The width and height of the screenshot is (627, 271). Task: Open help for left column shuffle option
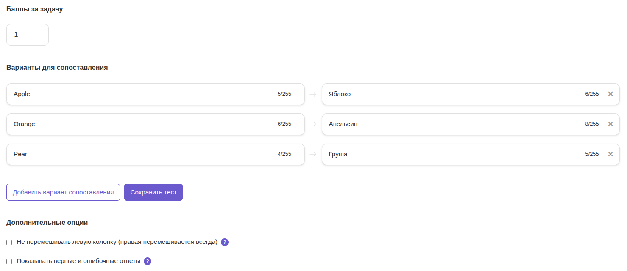point(225,242)
